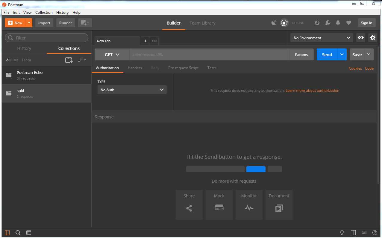Screen dimensions: 382x238
Task: Open the find search icon in status bar
Action: pyautogui.click(x=18, y=233)
